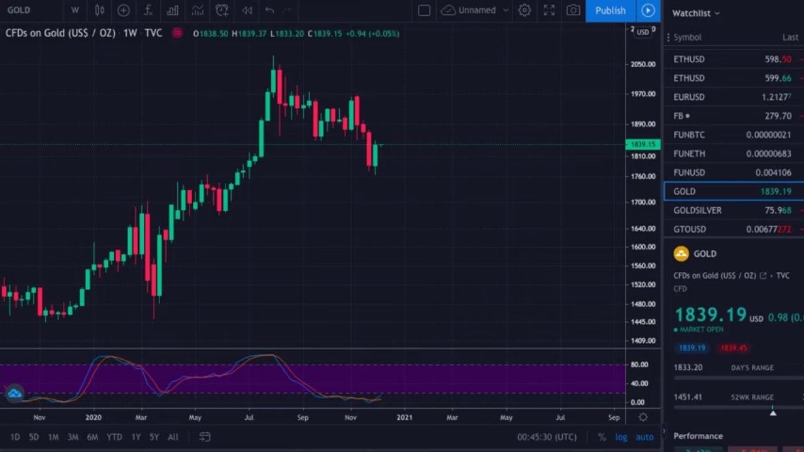Click the Publish button
The image size is (804, 452).
(611, 10)
